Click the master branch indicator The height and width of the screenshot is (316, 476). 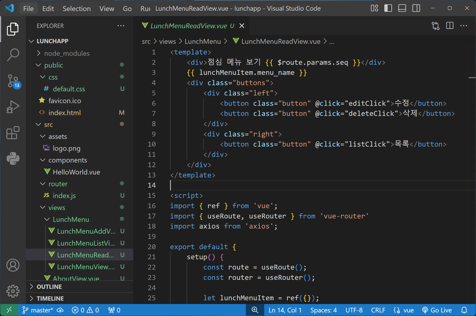pyautogui.click(x=37, y=310)
